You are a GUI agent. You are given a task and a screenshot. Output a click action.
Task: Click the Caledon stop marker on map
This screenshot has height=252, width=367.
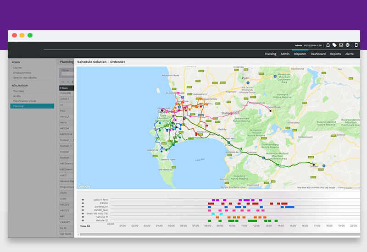pos(314,164)
